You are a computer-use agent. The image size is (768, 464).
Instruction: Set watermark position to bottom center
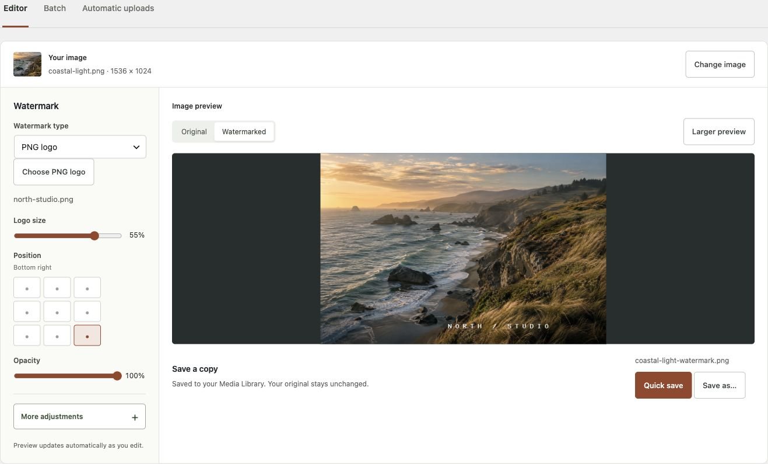coord(57,336)
